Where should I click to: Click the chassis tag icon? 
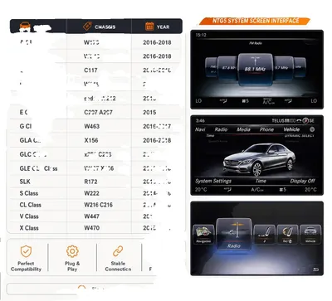coord(87,27)
